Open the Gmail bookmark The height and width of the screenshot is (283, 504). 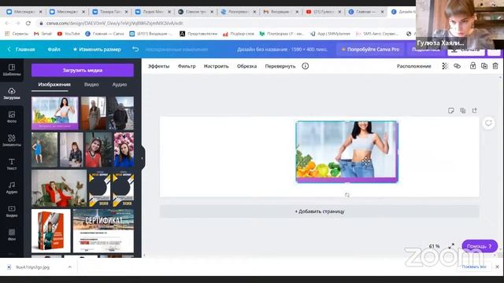pyautogui.click(x=43, y=33)
